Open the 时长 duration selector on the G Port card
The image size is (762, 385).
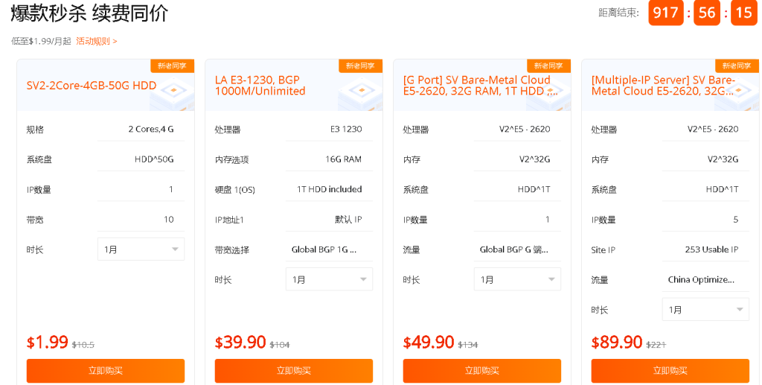tap(517, 279)
